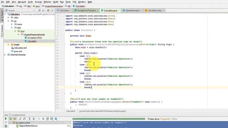Sort test results by duration
The height and width of the screenshot is (128, 228).
[25, 119]
